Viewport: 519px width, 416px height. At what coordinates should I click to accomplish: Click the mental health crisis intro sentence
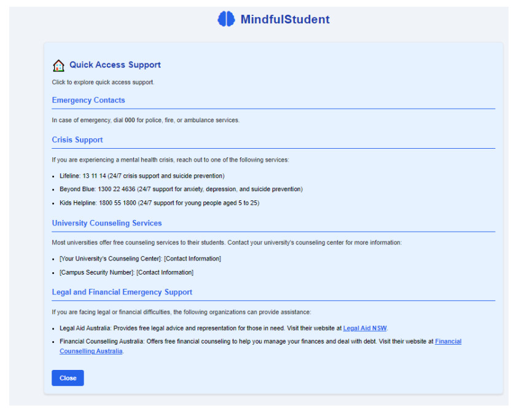click(x=170, y=160)
